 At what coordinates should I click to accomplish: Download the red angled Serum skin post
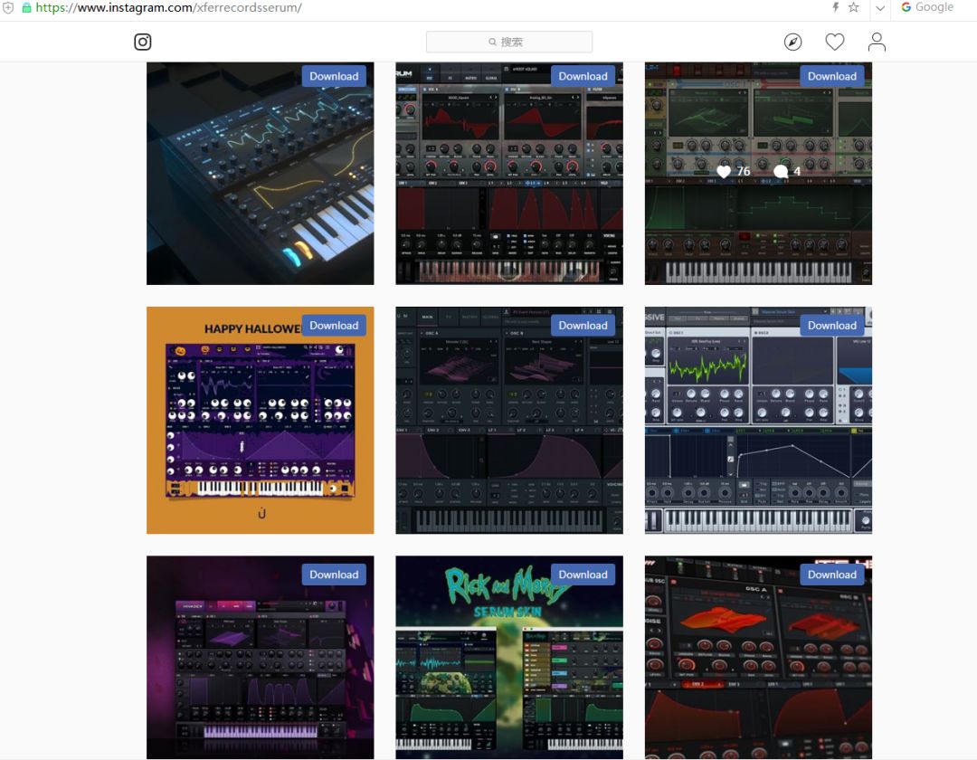[832, 575]
